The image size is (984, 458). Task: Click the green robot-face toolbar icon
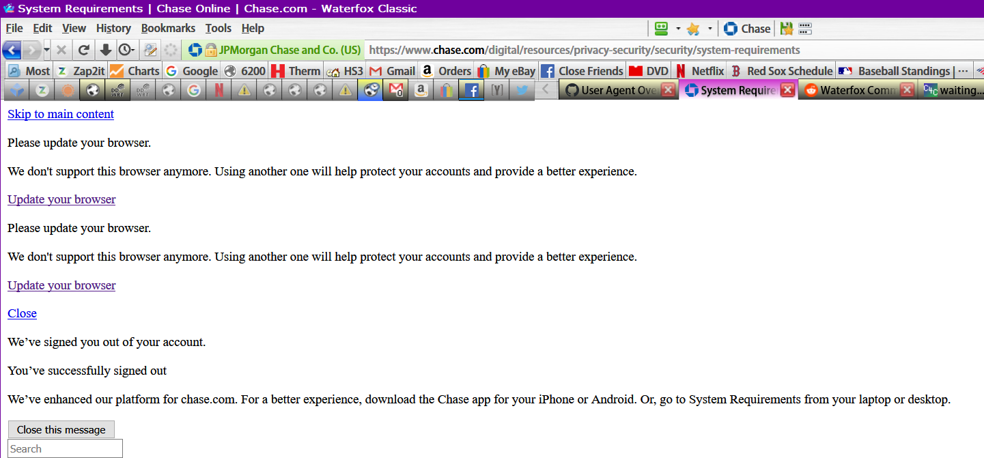coord(660,29)
